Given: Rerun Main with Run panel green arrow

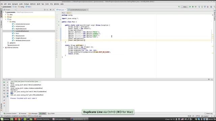Looking at the screenshot, I should [x=4, y=82].
